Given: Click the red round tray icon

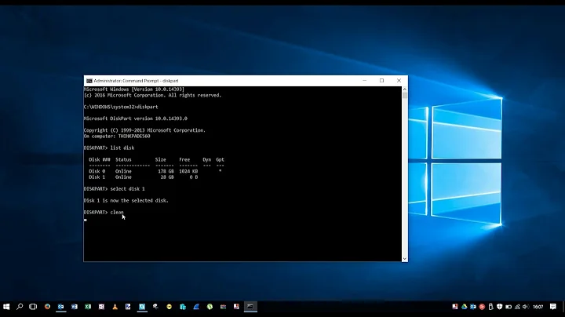Looking at the screenshot, I should [x=482, y=307].
